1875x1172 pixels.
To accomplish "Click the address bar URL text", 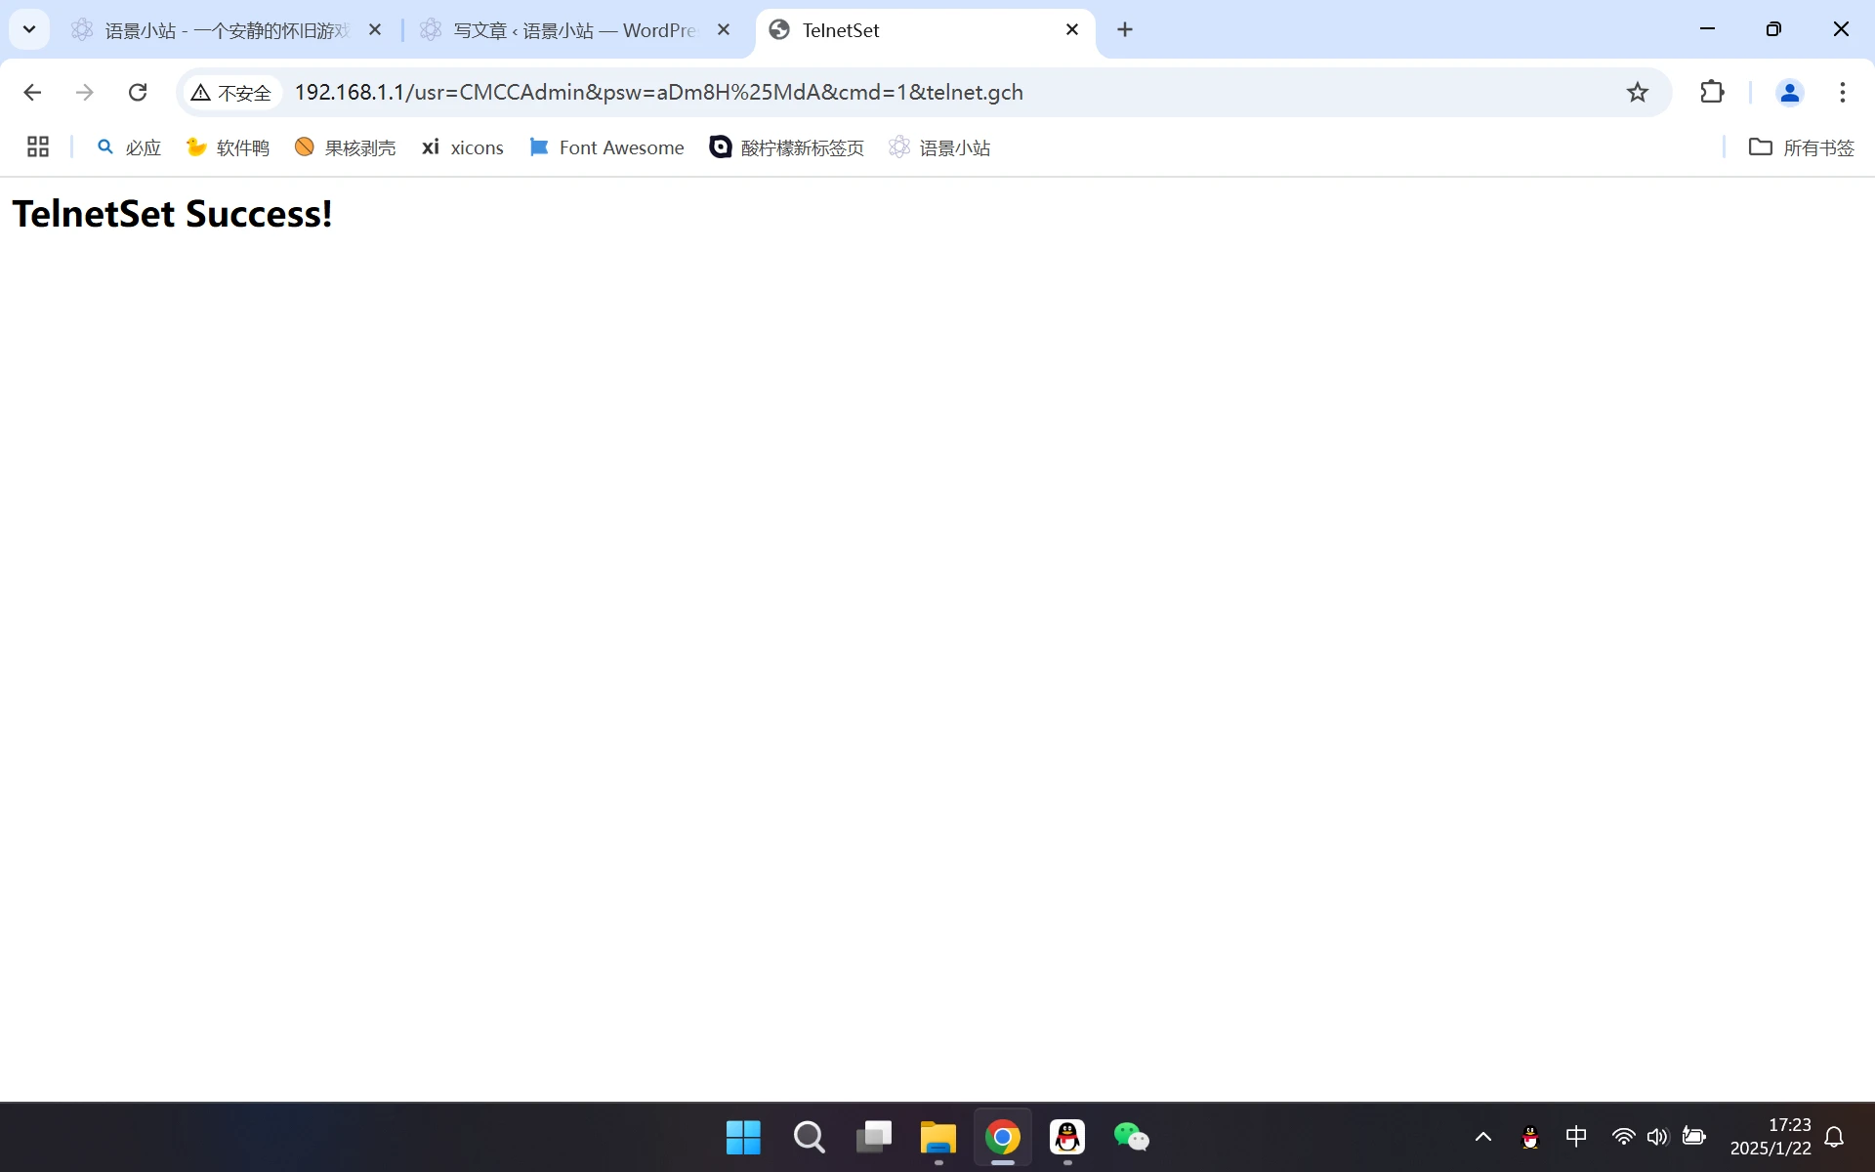I will (658, 92).
